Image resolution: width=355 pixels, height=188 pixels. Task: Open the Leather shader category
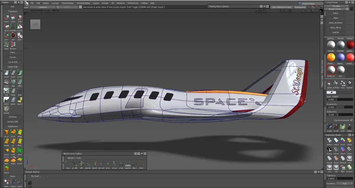tap(335, 32)
